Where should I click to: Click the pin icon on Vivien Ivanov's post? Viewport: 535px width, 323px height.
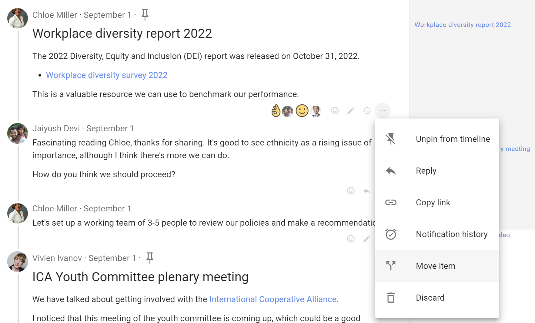(x=150, y=258)
